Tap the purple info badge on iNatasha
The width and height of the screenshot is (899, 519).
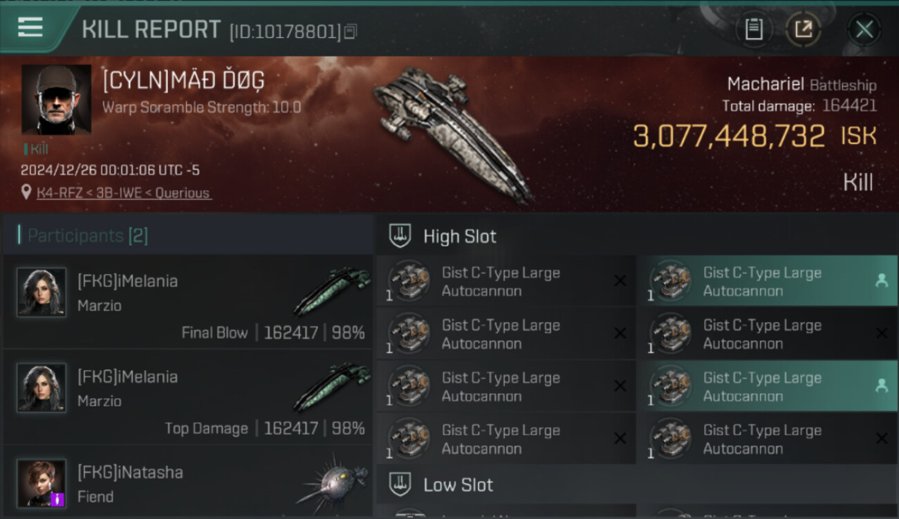[58, 498]
